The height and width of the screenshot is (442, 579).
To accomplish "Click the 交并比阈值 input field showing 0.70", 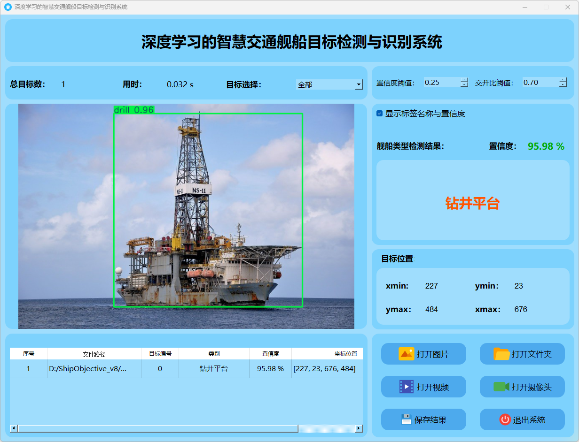I will tap(540, 83).
